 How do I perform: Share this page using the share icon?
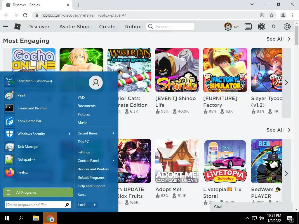[262, 15]
